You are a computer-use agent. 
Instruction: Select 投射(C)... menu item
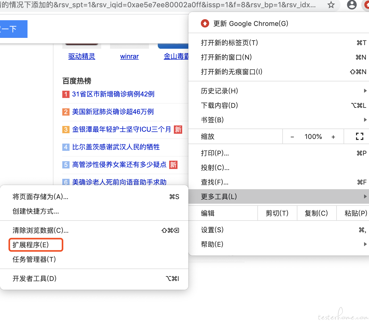[279, 168]
